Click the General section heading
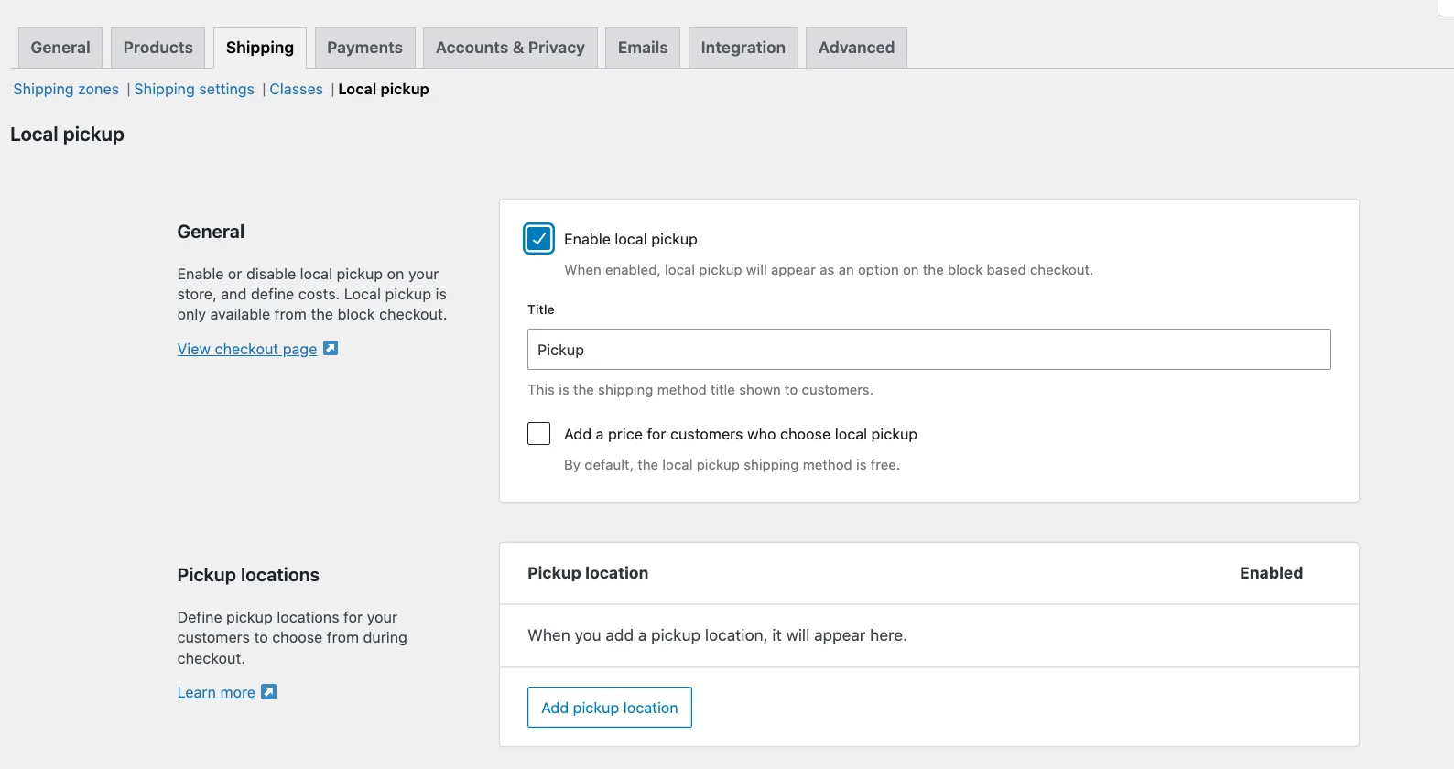1454x769 pixels. (x=211, y=232)
